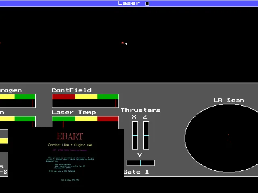Click the Thrusters label
This screenshot has width=258, height=193.
click(x=141, y=110)
